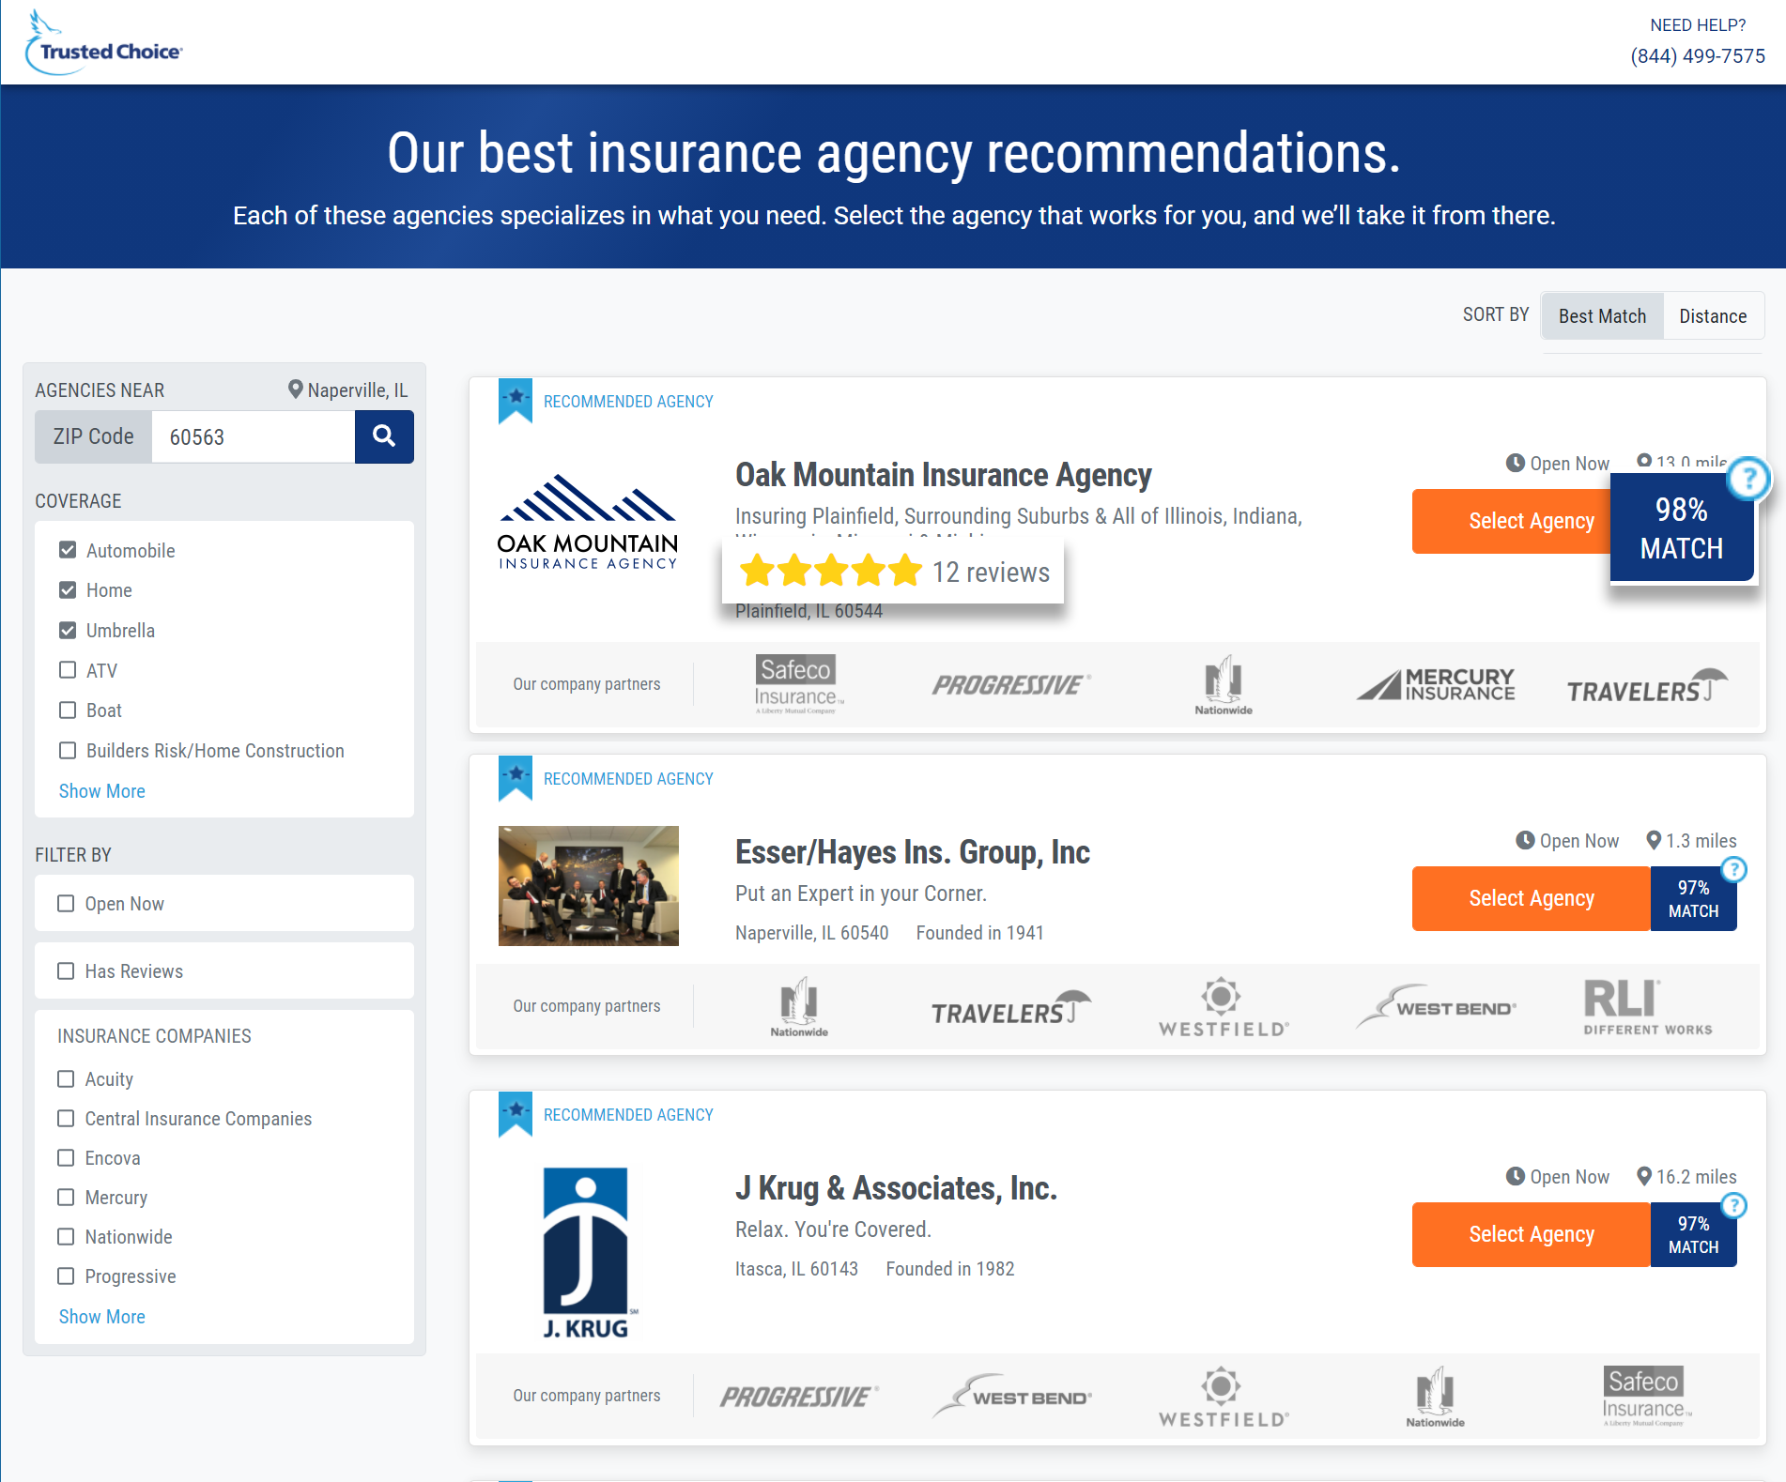Click the West Bend logo in J Krug partners

1011,1397
